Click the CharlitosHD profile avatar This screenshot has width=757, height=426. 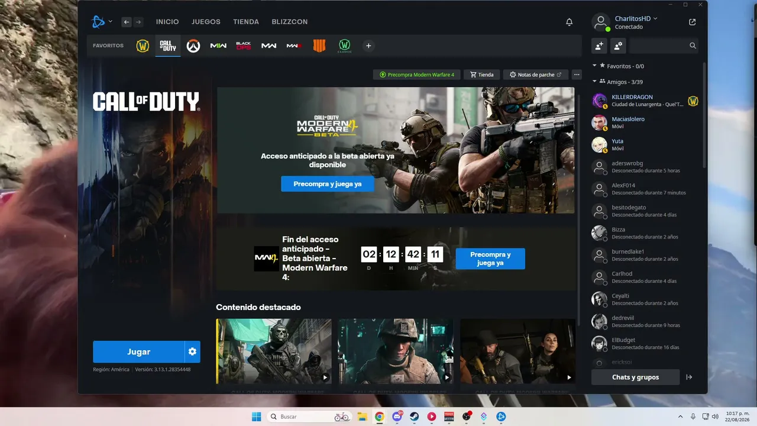pyautogui.click(x=601, y=22)
